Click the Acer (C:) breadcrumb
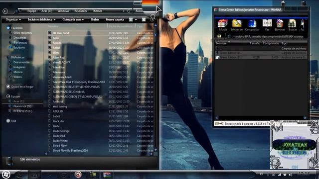The image size is (319, 179). click(47, 11)
